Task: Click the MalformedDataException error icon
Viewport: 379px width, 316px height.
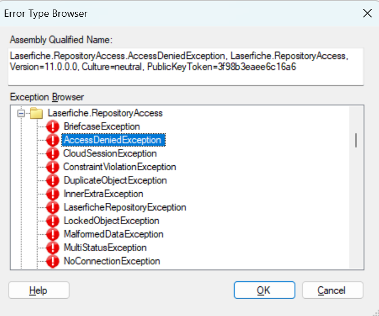Action: (53, 234)
